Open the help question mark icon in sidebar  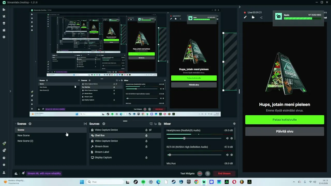4,158
